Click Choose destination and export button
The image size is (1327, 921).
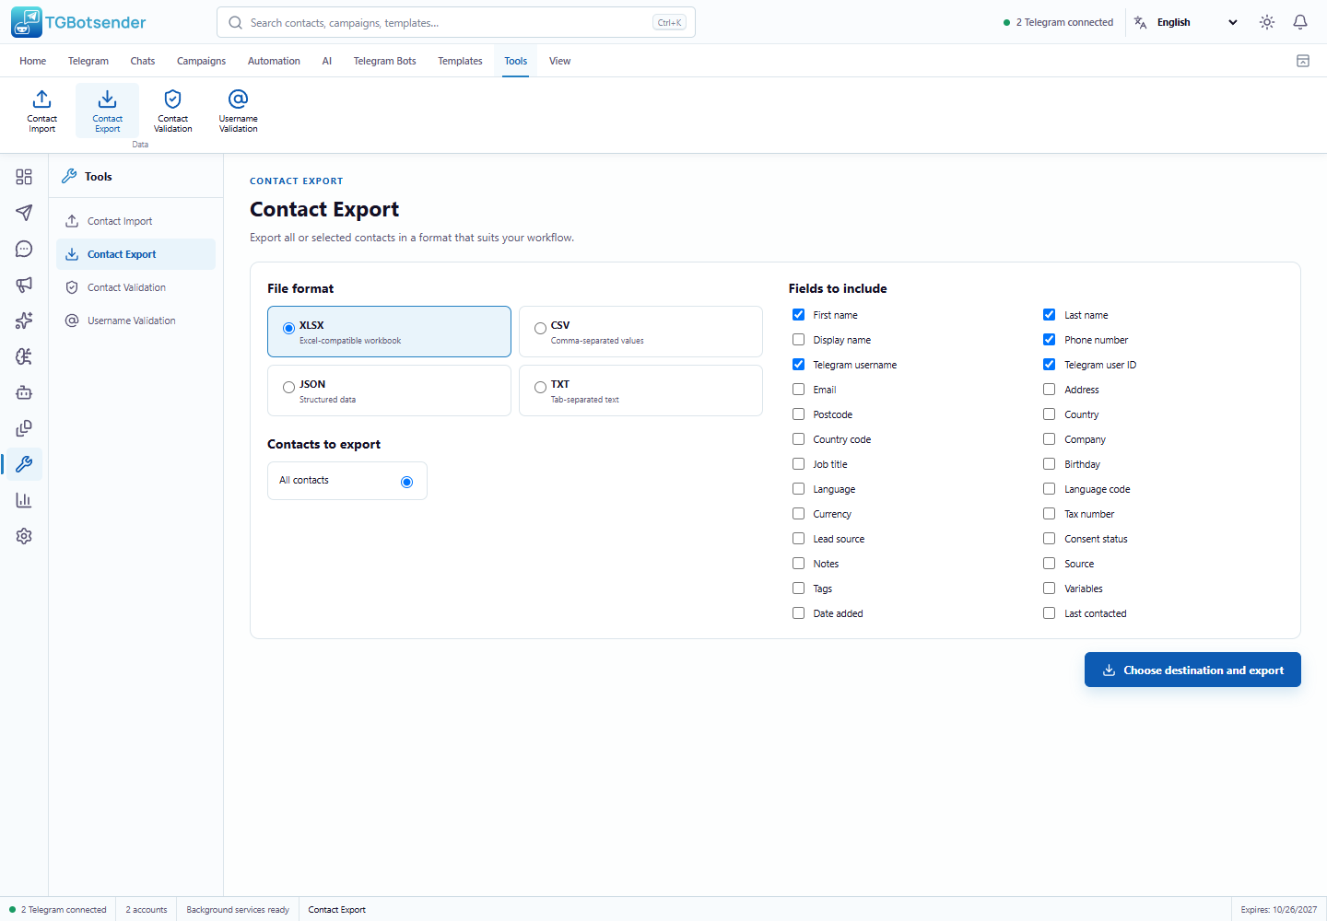tap(1192, 670)
